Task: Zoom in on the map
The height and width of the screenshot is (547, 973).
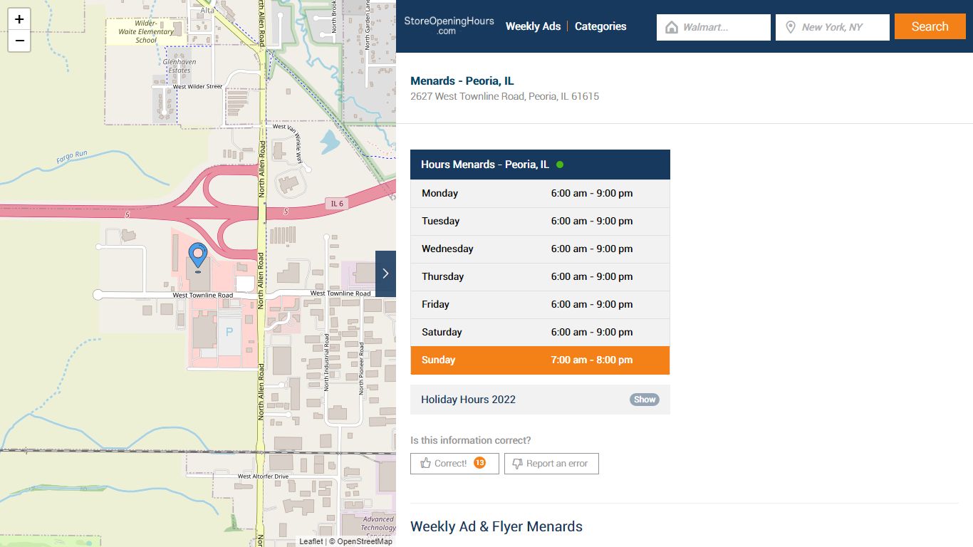Action: 19,19
